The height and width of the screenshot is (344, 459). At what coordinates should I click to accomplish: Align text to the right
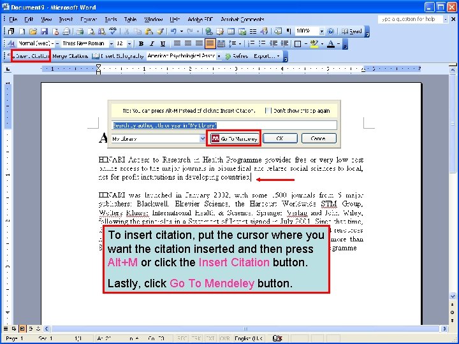pos(199,43)
